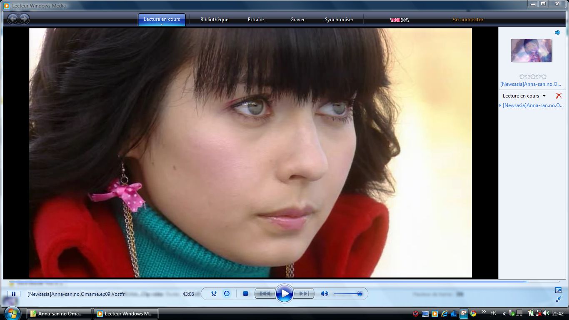
Task: Skip to the next track
Action: coord(304,294)
